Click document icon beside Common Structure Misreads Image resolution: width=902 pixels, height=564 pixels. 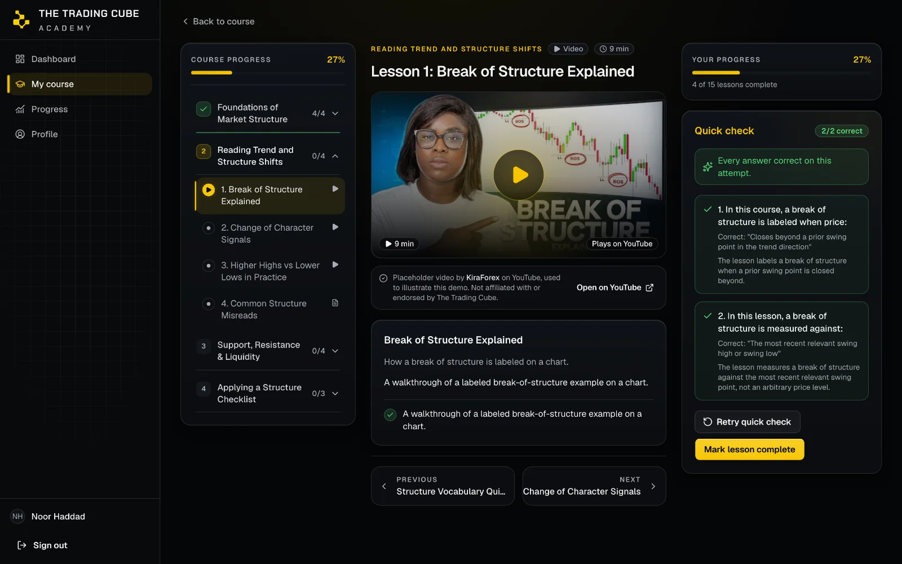[335, 303]
